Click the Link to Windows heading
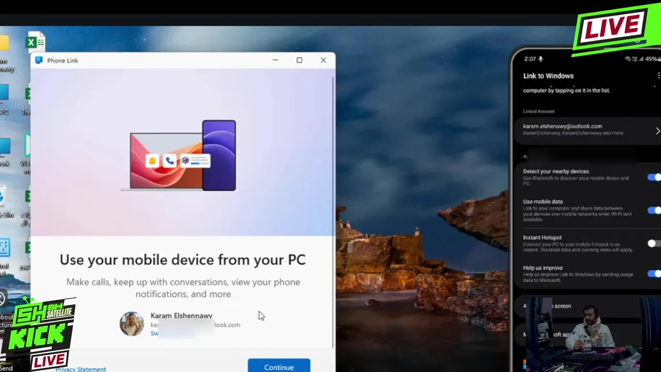 (548, 75)
